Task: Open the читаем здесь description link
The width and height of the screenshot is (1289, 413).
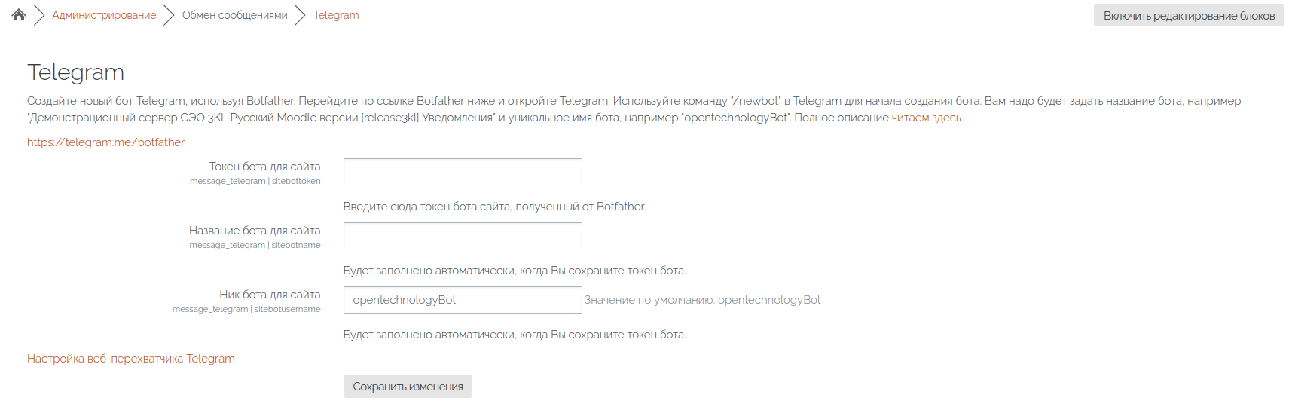Action: coord(926,118)
